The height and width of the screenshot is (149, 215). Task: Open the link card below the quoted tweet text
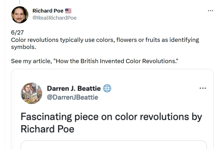(113, 145)
